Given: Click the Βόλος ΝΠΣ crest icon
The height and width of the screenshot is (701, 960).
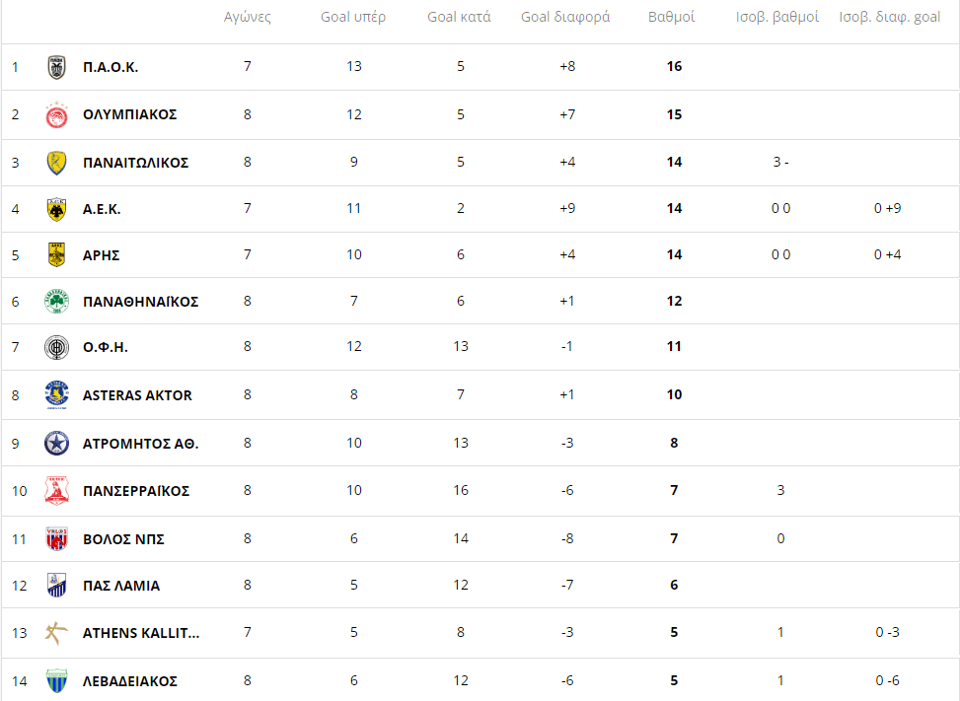Looking at the screenshot, I should pos(56,538).
